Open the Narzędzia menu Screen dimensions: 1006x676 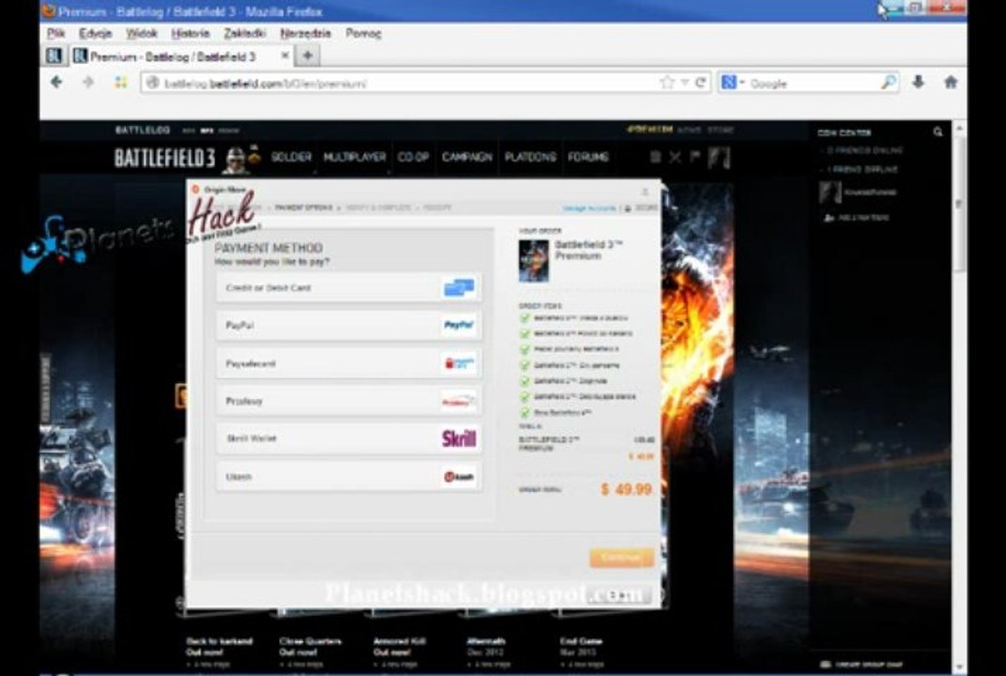pyautogui.click(x=305, y=33)
